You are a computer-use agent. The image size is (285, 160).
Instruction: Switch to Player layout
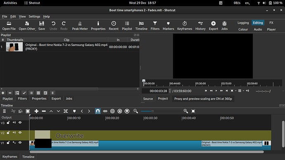pyautogui.click(x=271, y=29)
